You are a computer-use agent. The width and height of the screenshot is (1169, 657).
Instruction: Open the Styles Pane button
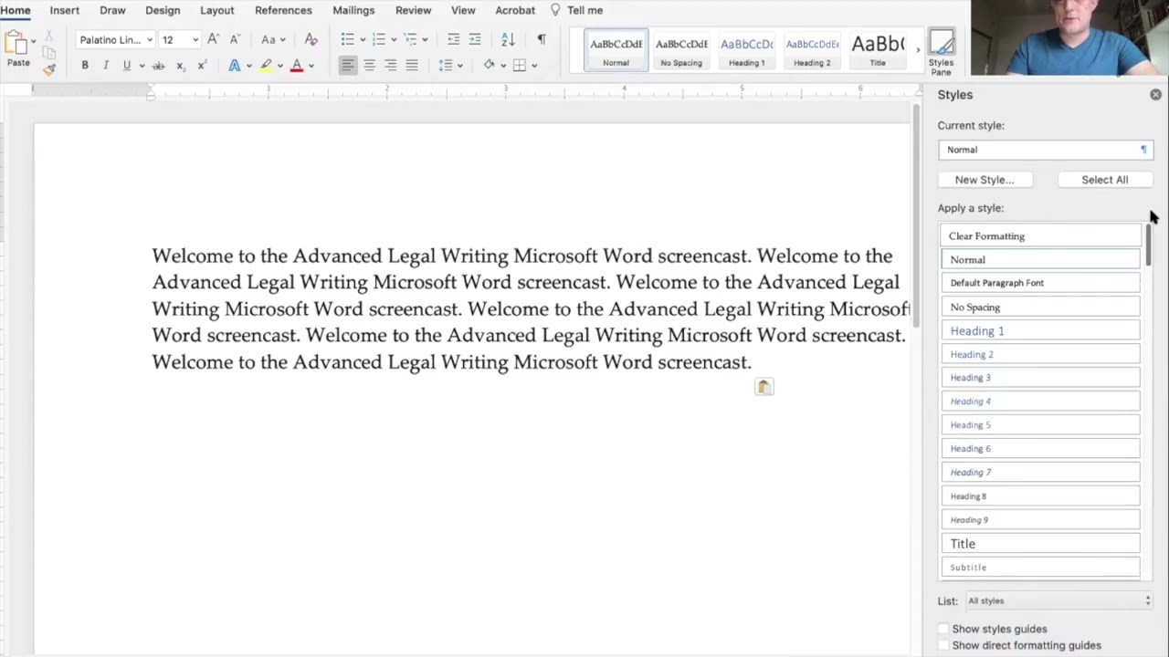point(941,52)
